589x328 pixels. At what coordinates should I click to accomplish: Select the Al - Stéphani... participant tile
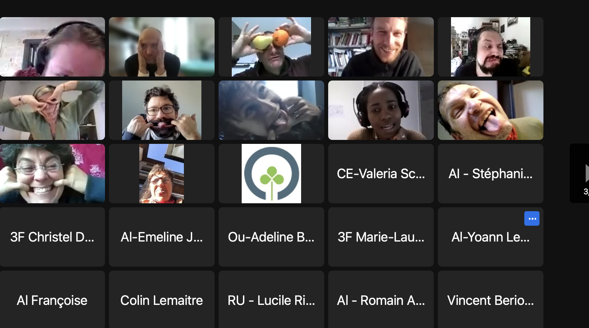[491, 174]
